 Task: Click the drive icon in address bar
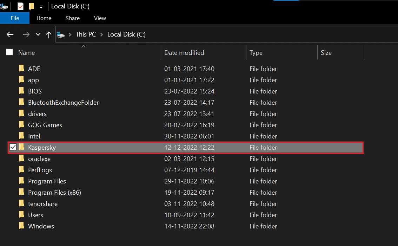(61, 34)
